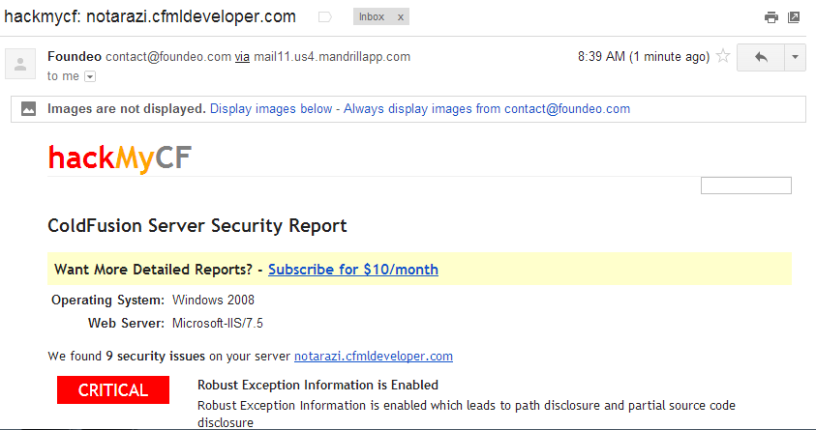Click 'Robust Exception Information is Enabled' title
Image resolution: width=816 pixels, height=430 pixels.
point(317,385)
